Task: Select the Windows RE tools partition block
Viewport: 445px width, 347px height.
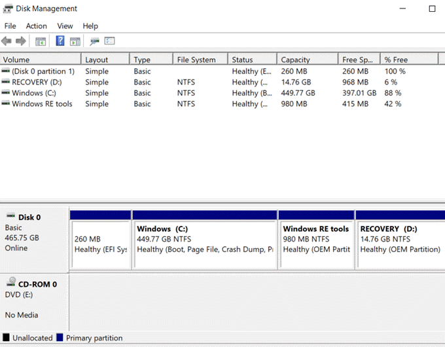Action: tap(317, 240)
